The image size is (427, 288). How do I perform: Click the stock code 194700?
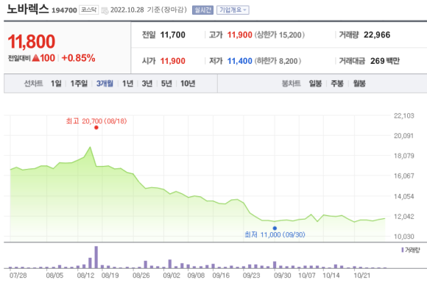[64, 10]
